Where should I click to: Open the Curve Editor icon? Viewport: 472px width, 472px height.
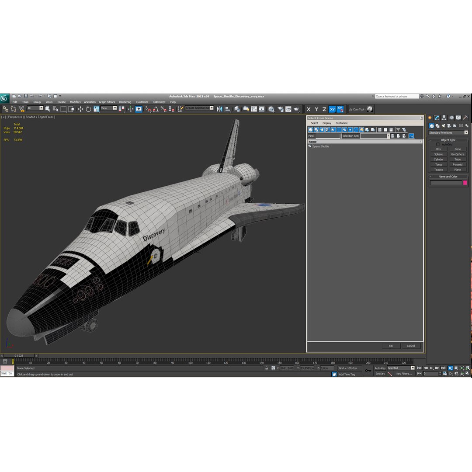(254, 109)
